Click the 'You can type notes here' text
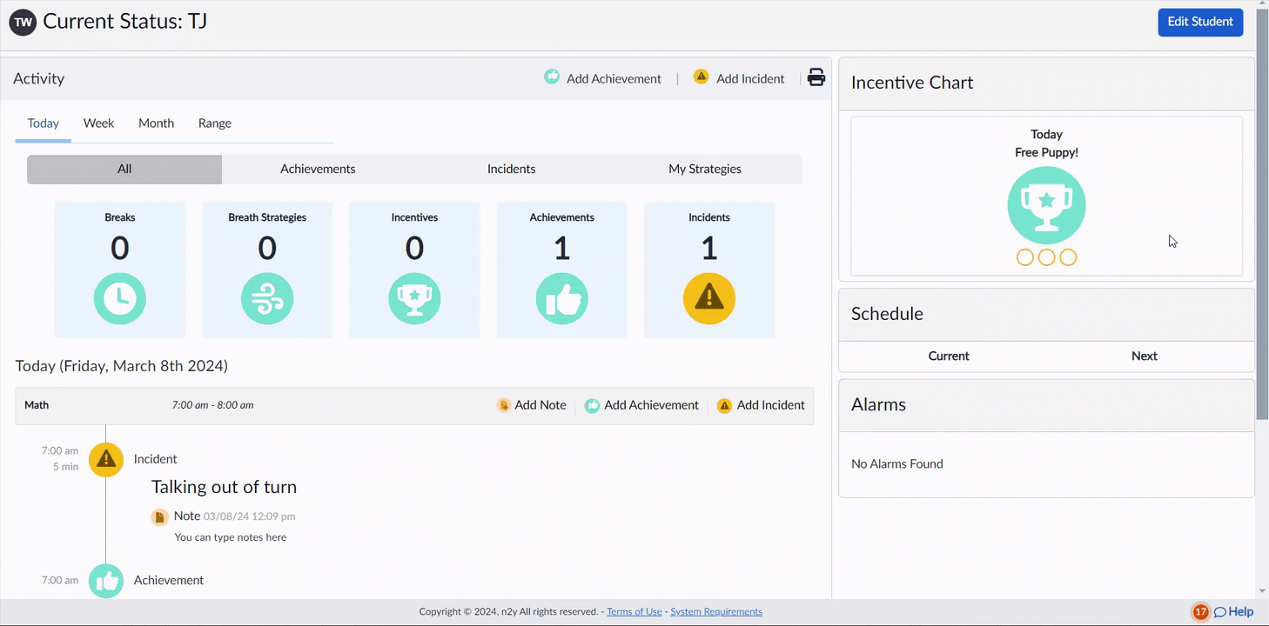1269x626 pixels. (231, 537)
